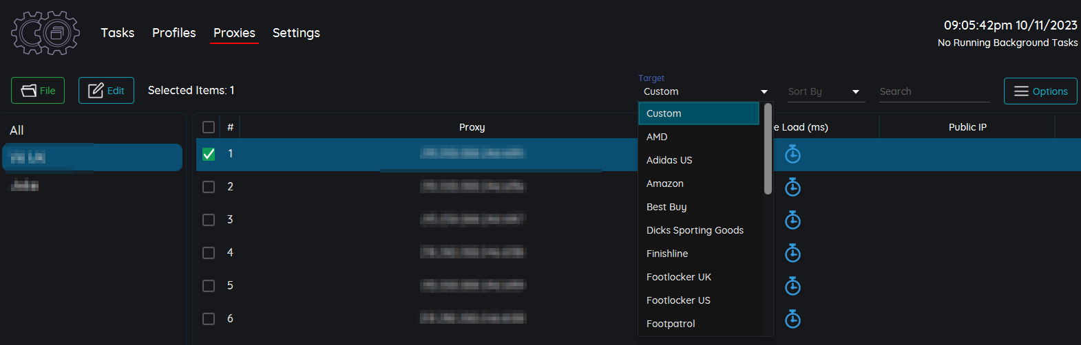Toggle the select-all header checkbox
The height and width of the screenshot is (345, 1081).
tap(209, 127)
